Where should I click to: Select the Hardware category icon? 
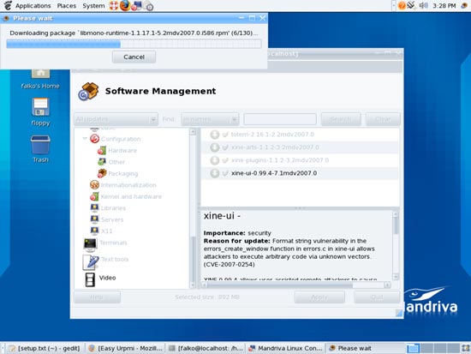[102, 150]
